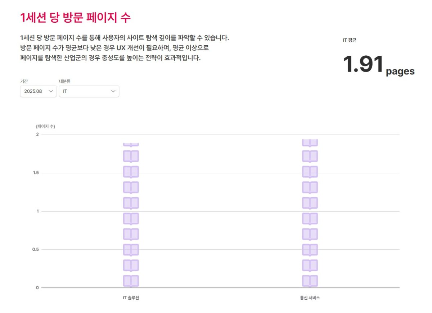Click the bottom book icon in IT 솔루션 bar
Screen dimensions: 432x313
point(131,281)
